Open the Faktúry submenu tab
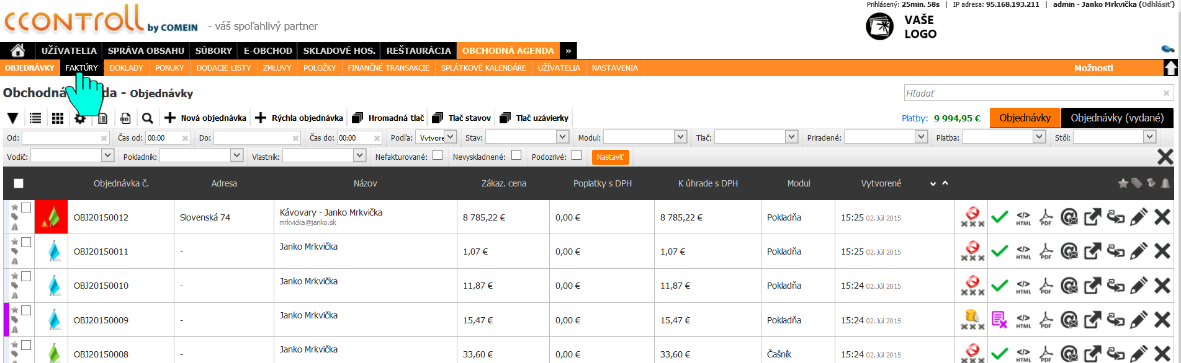1181x363 pixels. [81, 68]
